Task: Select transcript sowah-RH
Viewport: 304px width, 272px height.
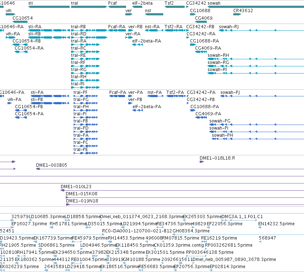Action: (256, 59)
